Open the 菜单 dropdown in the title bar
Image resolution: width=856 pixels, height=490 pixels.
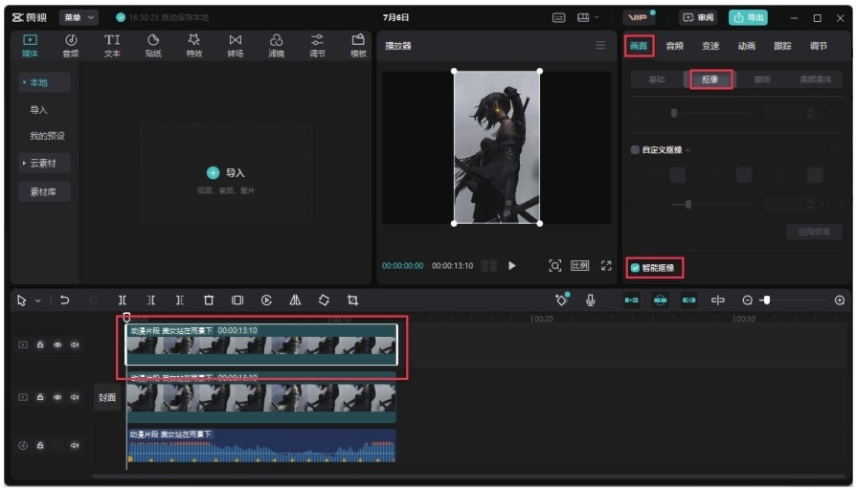coord(79,17)
